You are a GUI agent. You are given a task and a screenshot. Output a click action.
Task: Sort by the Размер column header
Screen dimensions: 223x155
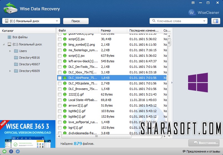tap(113, 30)
